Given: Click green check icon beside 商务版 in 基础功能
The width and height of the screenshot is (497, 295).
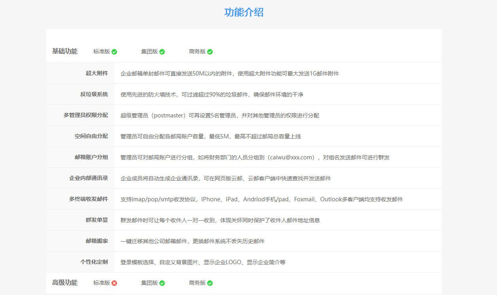Looking at the screenshot, I should [x=210, y=52].
